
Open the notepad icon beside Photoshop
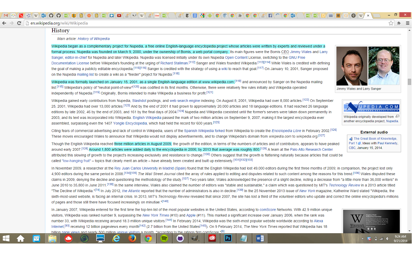[244, 238]
